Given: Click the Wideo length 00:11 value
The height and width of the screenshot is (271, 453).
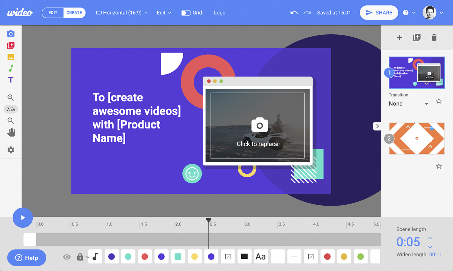Looking at the screenshot, I should [x=435, y=254].
